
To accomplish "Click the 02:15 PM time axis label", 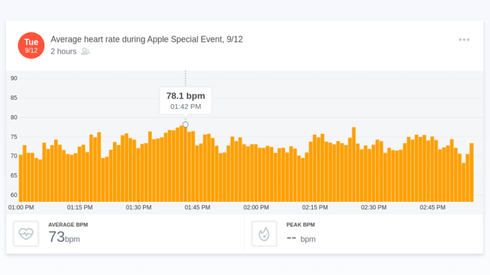I will click(315, 207).
